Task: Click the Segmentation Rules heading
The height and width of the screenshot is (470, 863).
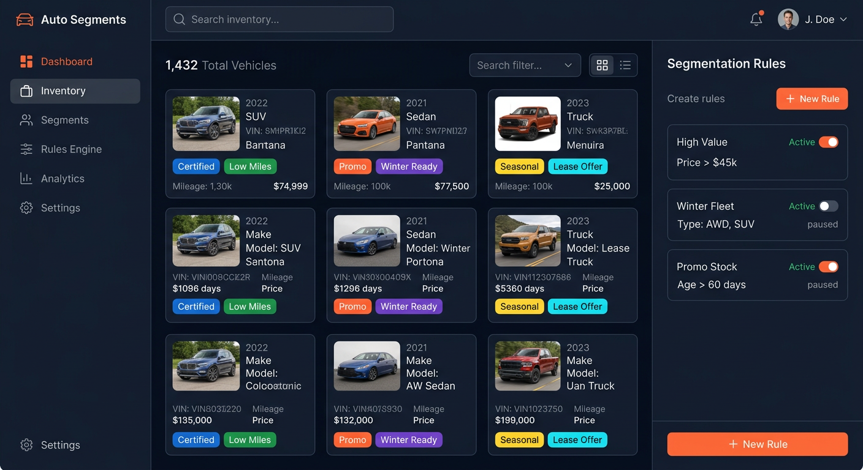Action: click(726, 64)
